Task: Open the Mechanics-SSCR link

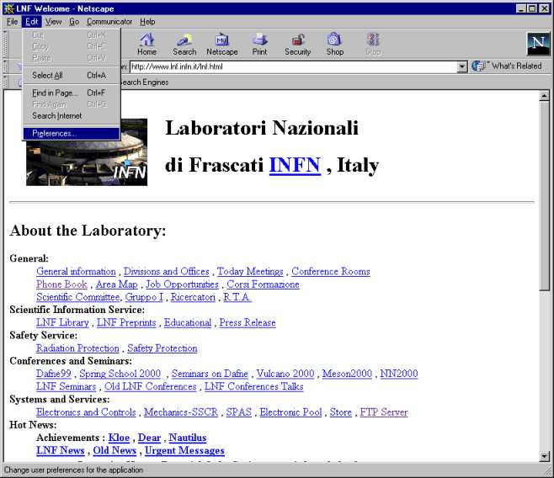Action: point(181,412)
